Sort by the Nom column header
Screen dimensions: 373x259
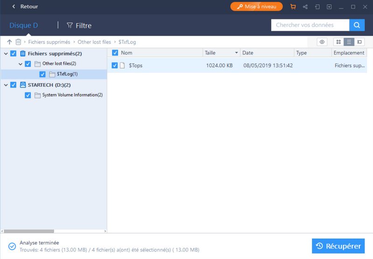click(126, 53)
